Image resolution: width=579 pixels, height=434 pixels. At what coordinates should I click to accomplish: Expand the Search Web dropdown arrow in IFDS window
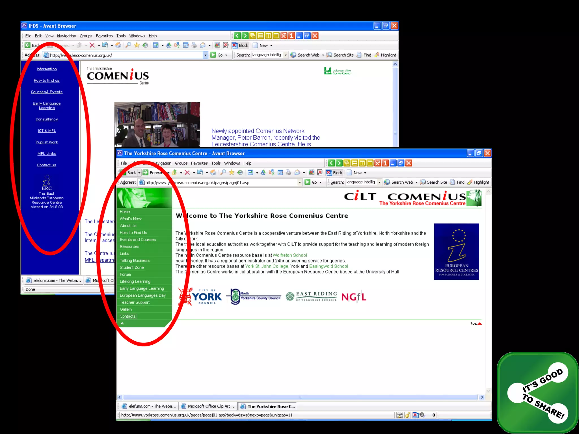[x=323, y=55]
